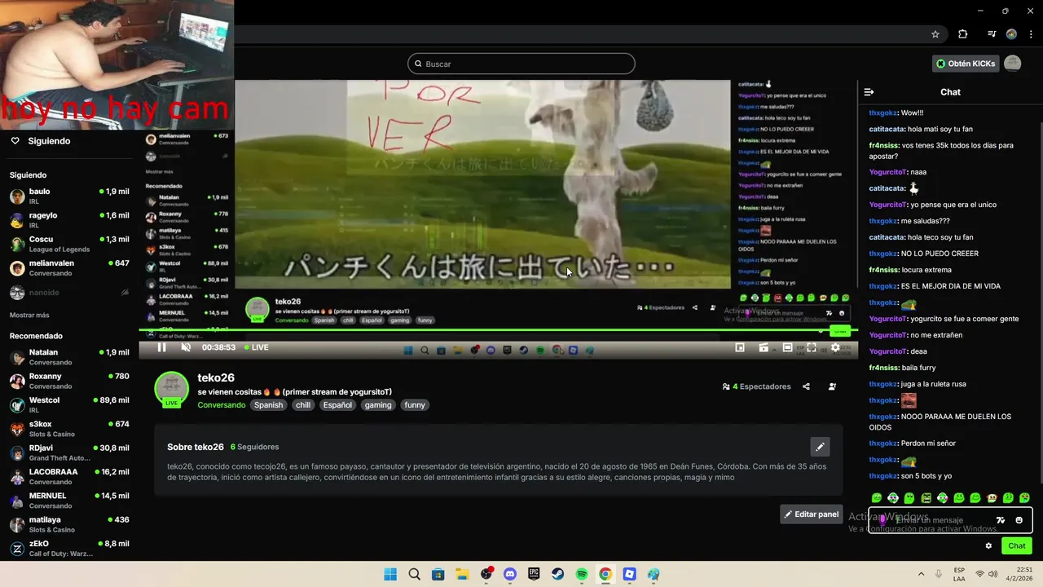
Task: Collapse the chat panel with the arrow icon
Action: click(869, 92)
